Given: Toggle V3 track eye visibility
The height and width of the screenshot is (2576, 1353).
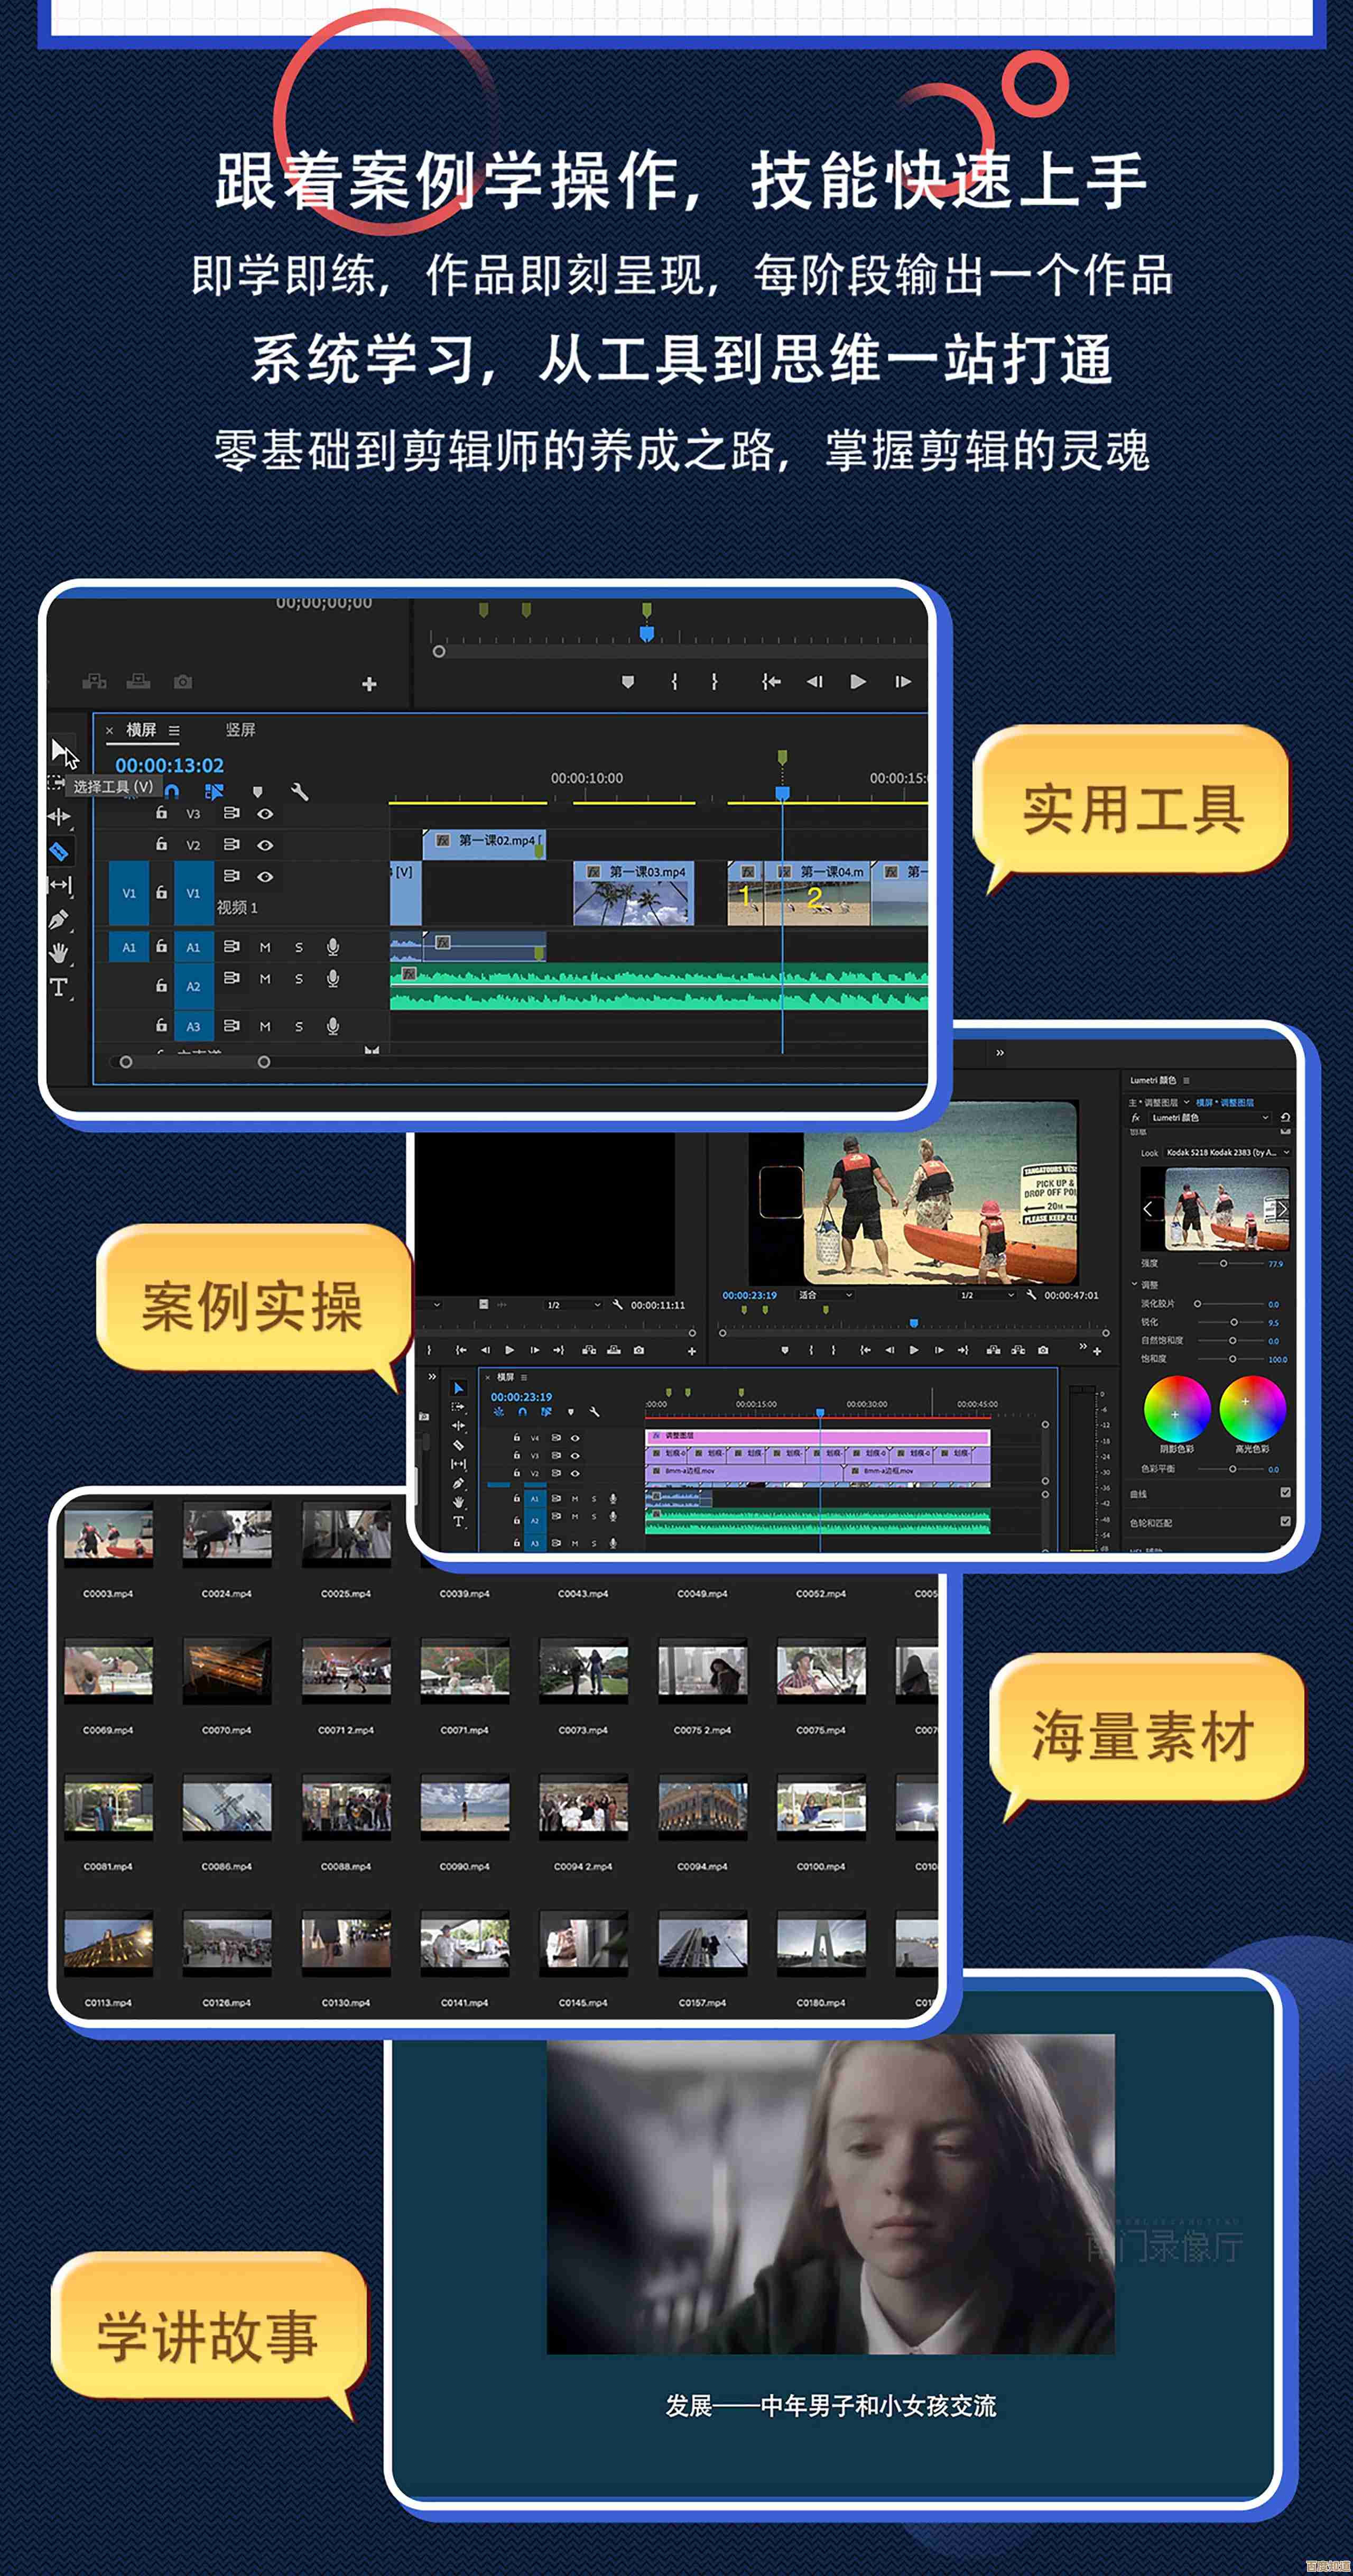Looking at the screenshot, I should point(265,814).
